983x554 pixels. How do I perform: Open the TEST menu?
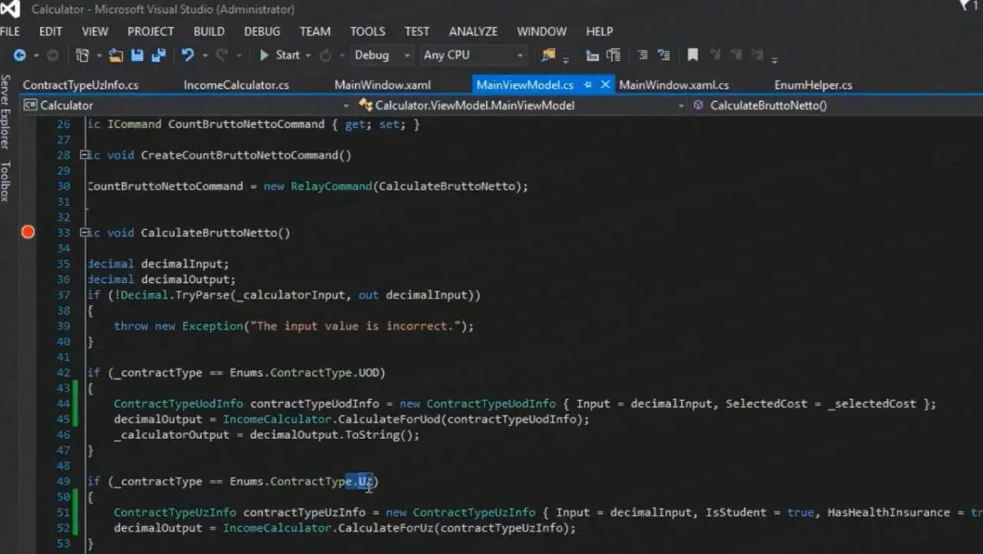pos(417,31)
